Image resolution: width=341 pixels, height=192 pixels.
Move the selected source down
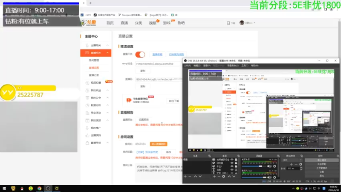coord(234,176)
